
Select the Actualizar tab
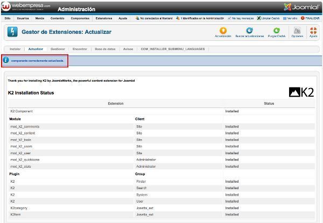pos(36,49)
